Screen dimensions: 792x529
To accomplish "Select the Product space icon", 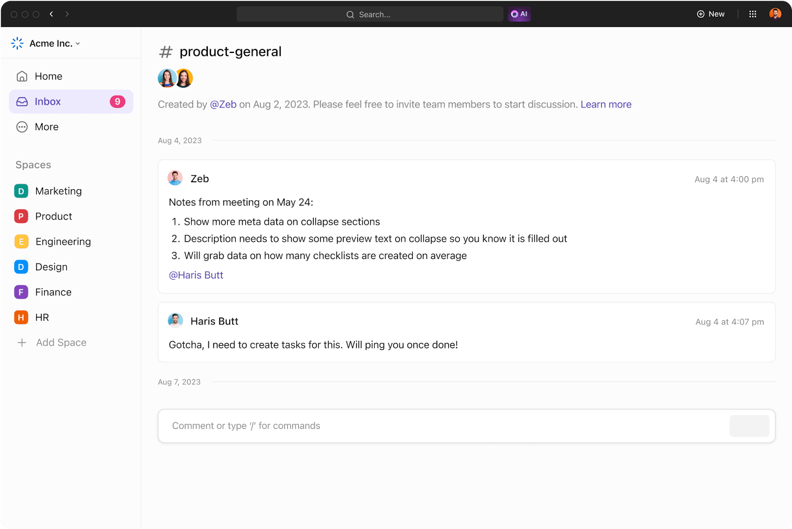I will click(x=21, y=216).
